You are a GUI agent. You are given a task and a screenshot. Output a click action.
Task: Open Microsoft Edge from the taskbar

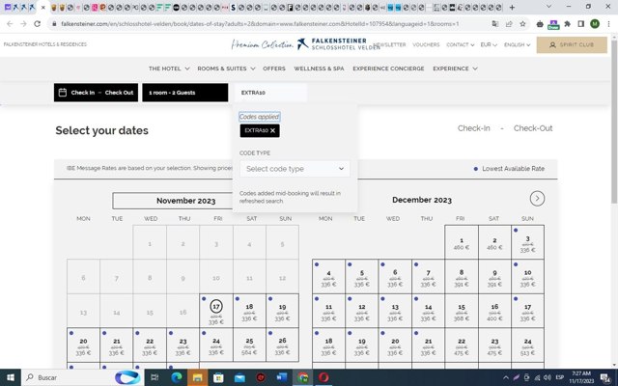[x=176, y=377]
